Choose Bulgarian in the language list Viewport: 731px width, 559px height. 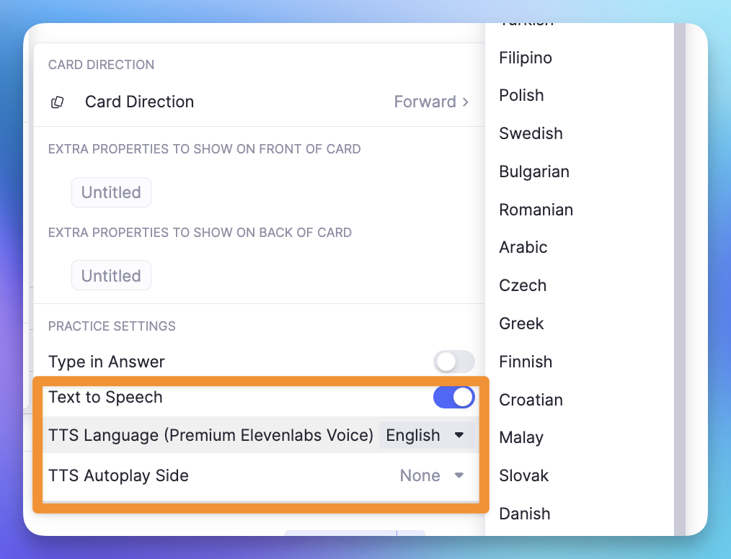click(534, 171)
